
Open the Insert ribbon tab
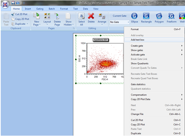28,9
